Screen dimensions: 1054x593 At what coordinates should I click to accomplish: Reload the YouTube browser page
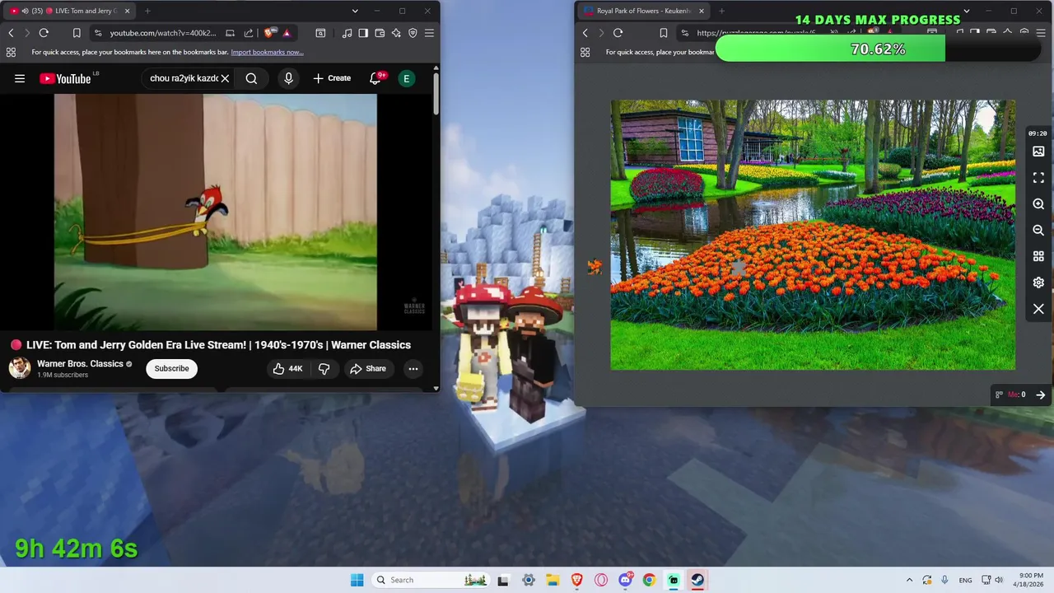click(x=44, y=33)
